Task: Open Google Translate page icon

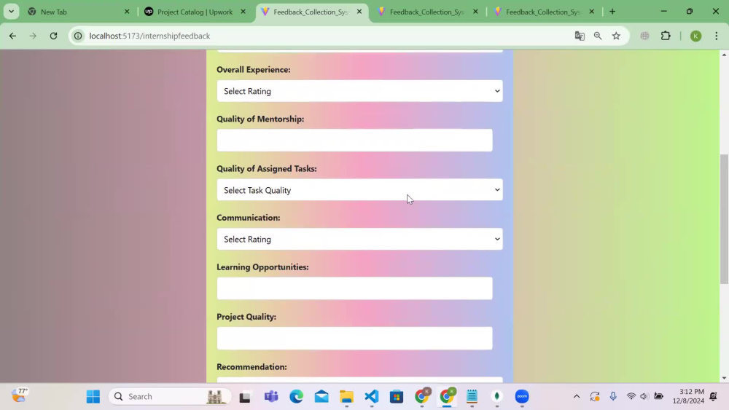Action: (x=580, y=36)
